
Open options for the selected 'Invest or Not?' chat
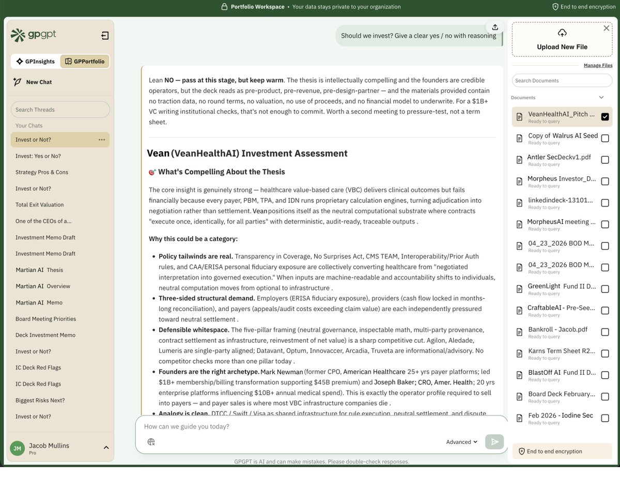(102, 140)
